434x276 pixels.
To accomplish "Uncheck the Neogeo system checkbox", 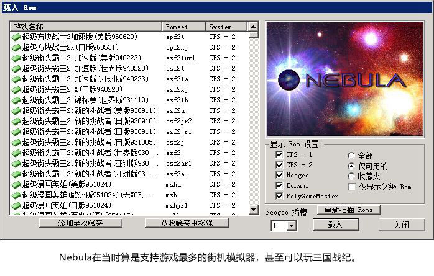I will point(279,175).
